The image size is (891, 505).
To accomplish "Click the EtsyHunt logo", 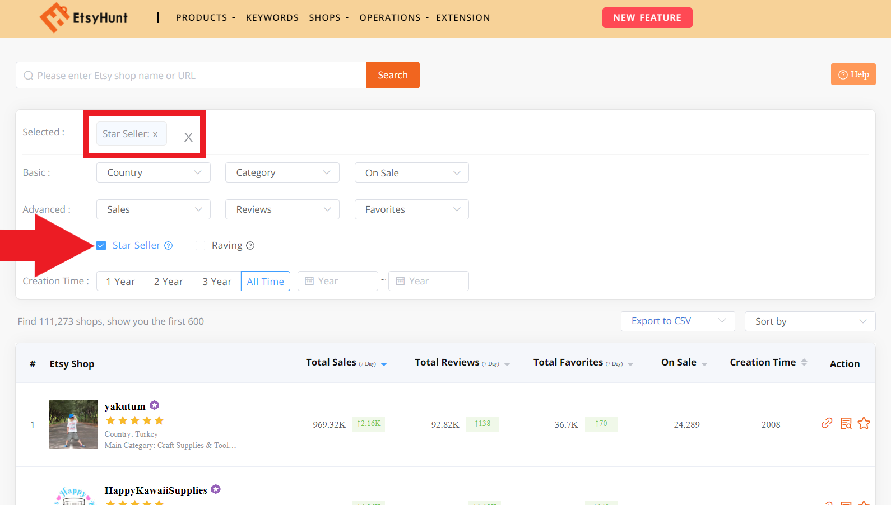I will click(x=83, y=18).
